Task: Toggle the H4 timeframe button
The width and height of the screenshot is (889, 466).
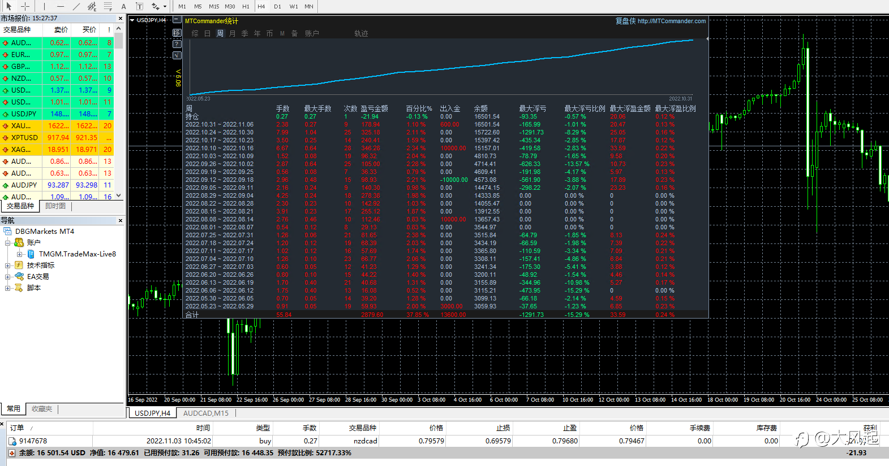Action: (261, 6)
